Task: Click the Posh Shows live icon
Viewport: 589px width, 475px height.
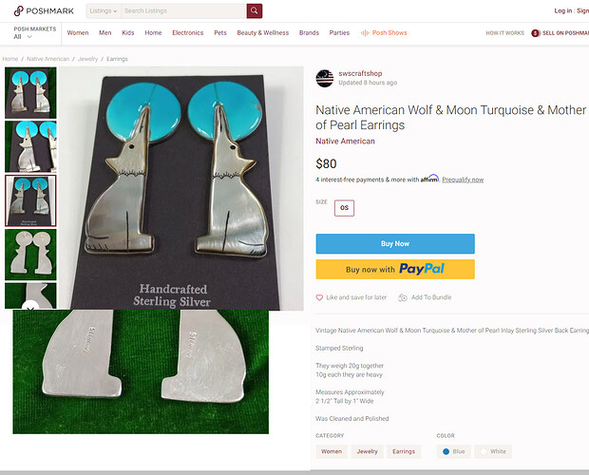Action: click(365, 33)
